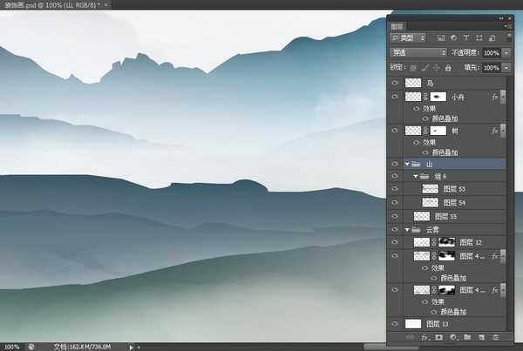The image size is (523, 351).
Task: Toggle visibility of 图层 13
Action: pos(395,324)
